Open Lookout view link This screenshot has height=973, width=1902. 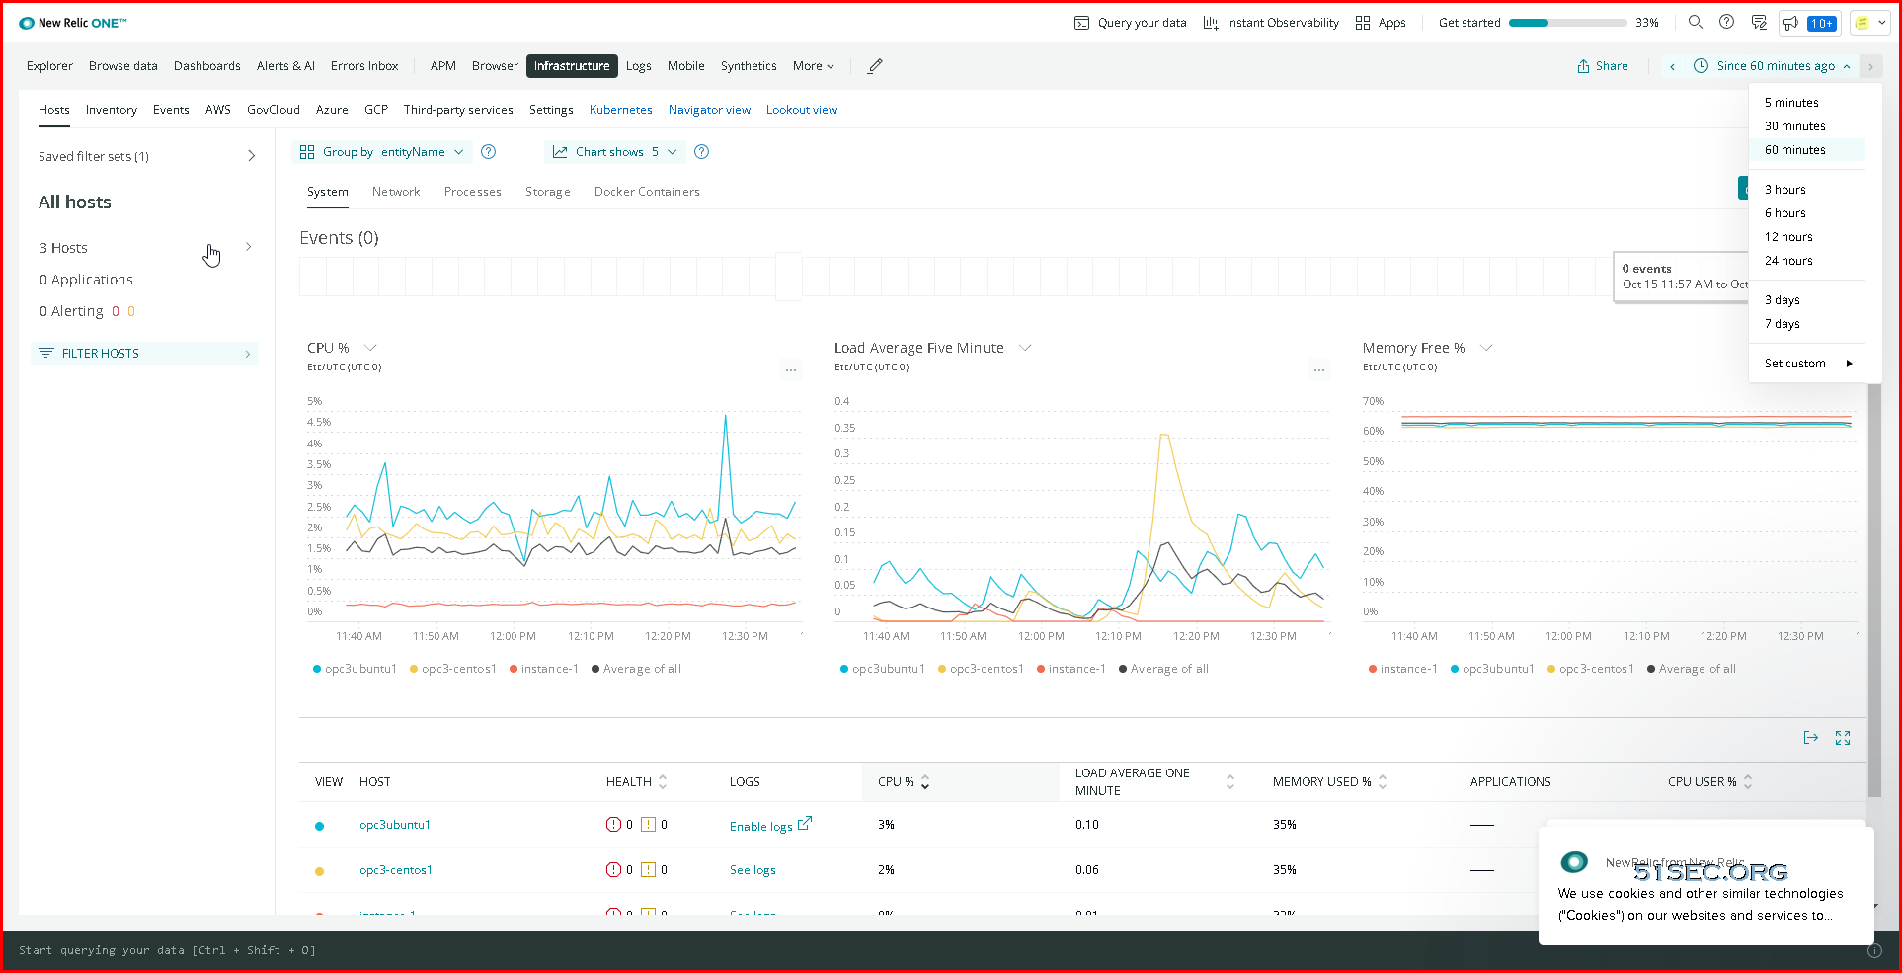(x=802, y=110)
